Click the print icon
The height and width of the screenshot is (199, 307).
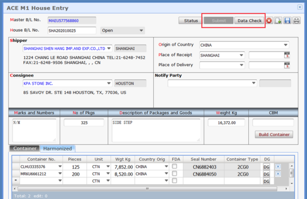296,21
